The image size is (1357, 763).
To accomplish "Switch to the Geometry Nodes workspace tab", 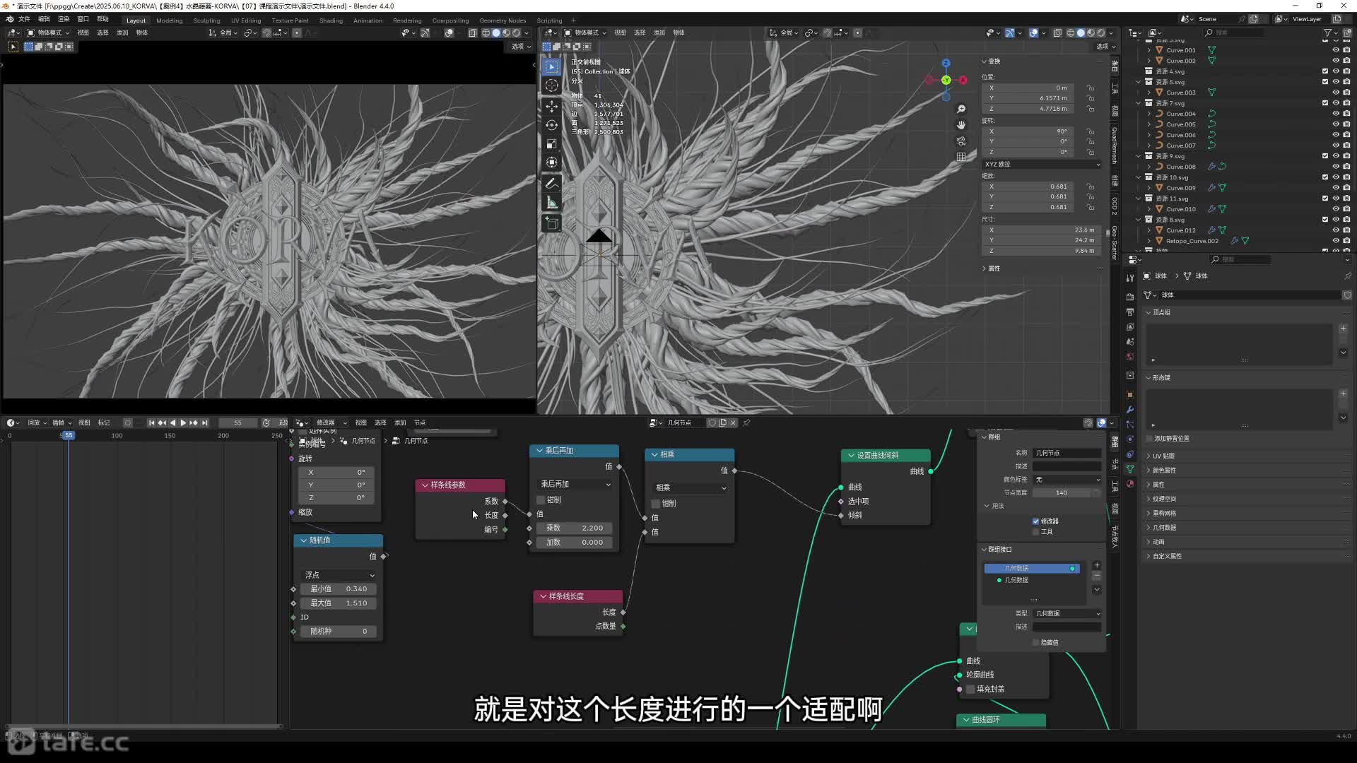I will point(503,20).
